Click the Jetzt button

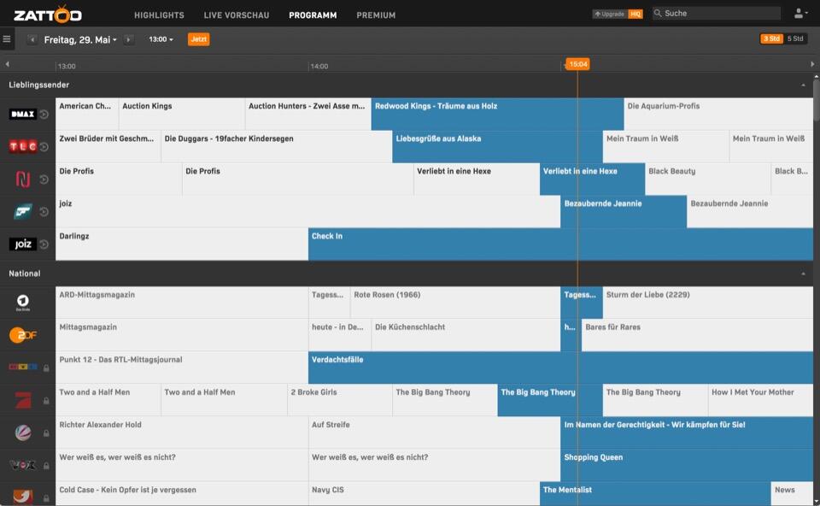point(199,39)
